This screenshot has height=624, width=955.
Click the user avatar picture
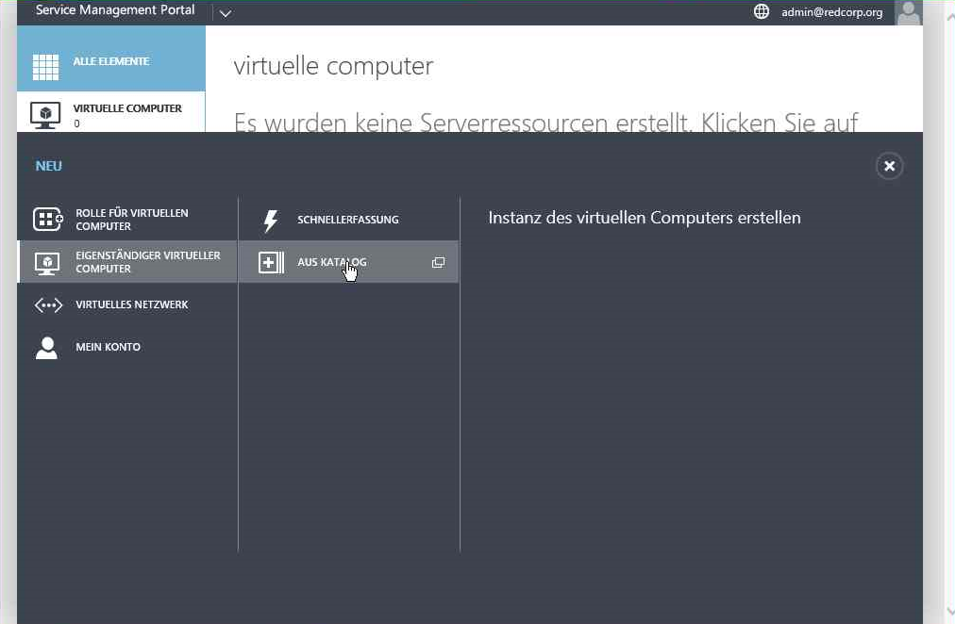(x=908, y=12)
